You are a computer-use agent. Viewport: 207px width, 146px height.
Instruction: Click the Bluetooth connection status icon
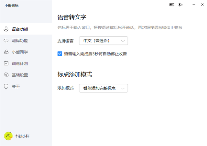(180, 5)
